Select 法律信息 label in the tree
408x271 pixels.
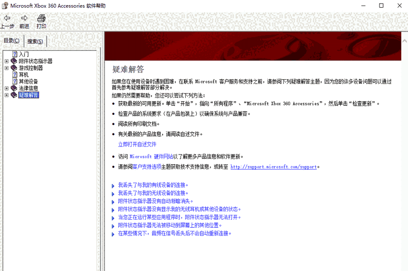click(29, 88)
